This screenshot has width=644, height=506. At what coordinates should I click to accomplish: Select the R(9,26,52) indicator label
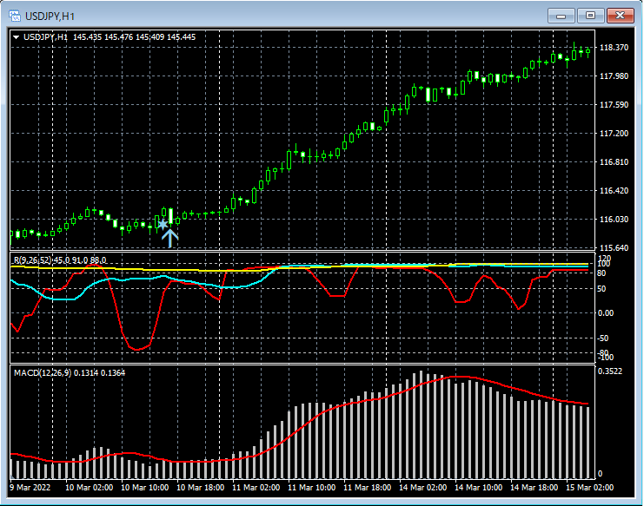pyautogui.click(x=32, y=260)
